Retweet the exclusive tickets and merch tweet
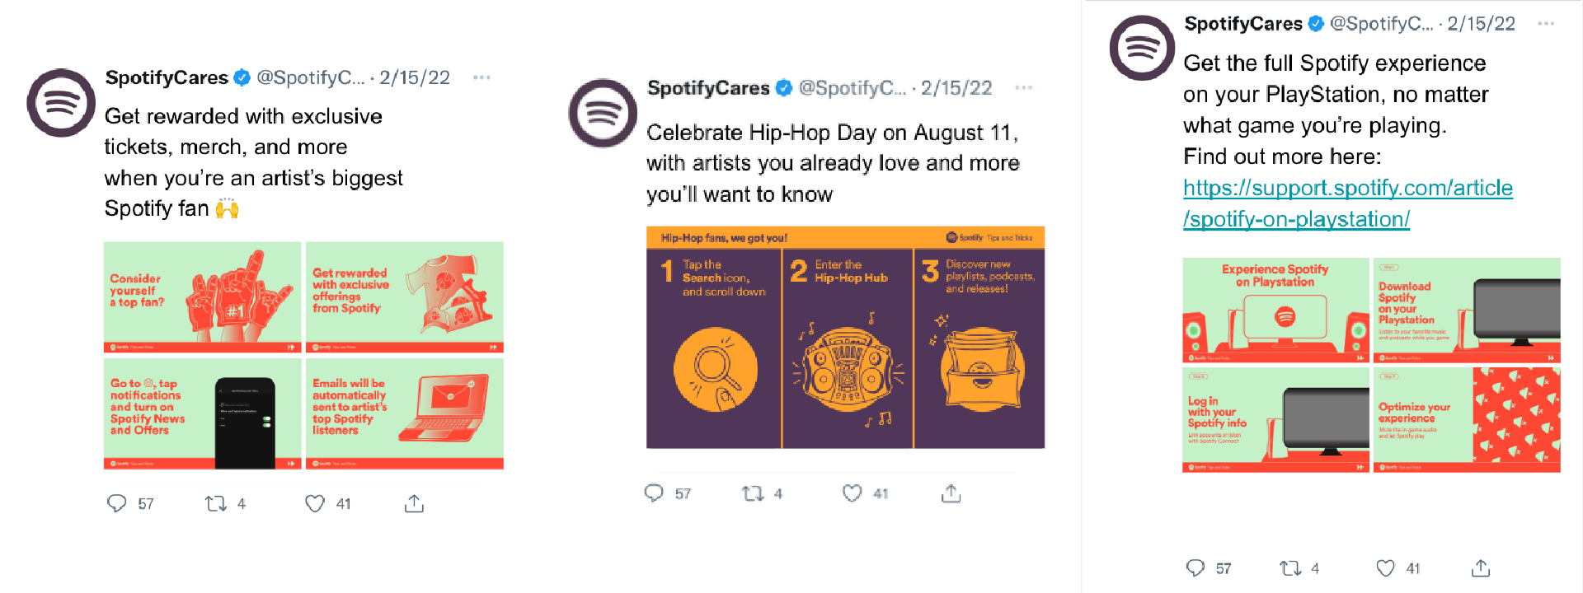This screenshot has width=1583, height=593. click(216, 503)
